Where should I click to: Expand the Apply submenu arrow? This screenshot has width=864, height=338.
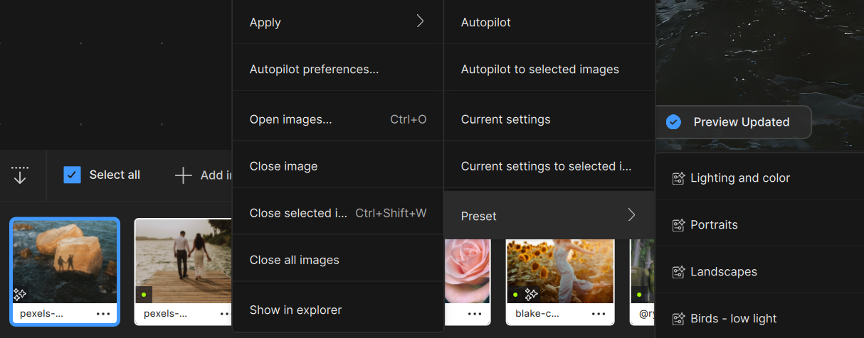click(x=420, y=22)
